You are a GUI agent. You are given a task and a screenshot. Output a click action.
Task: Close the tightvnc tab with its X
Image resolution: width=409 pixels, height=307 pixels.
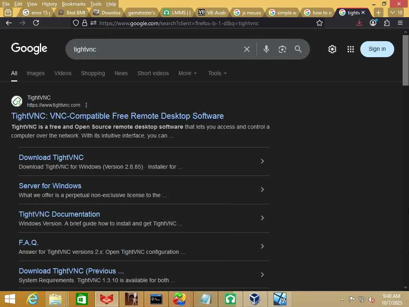pos(363,12)
